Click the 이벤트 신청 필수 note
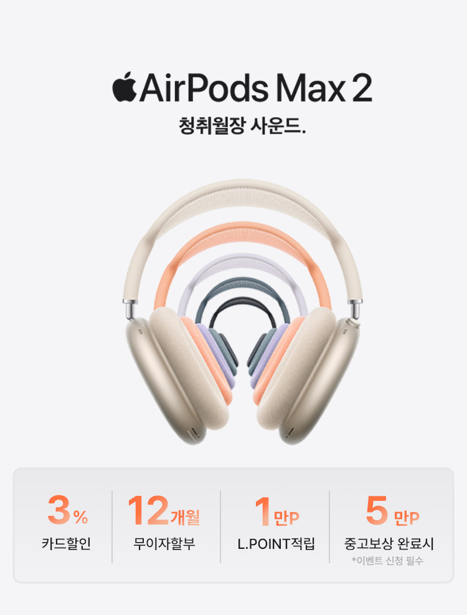The height and width of the screenshot is (615, 467). (387, 561)
